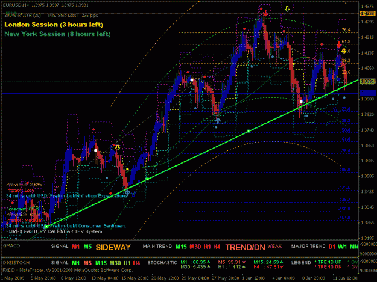Click red H4 in DIGISTOCH signal row
This screenshot has width=377, height=282.
click(x=136, y=263)
